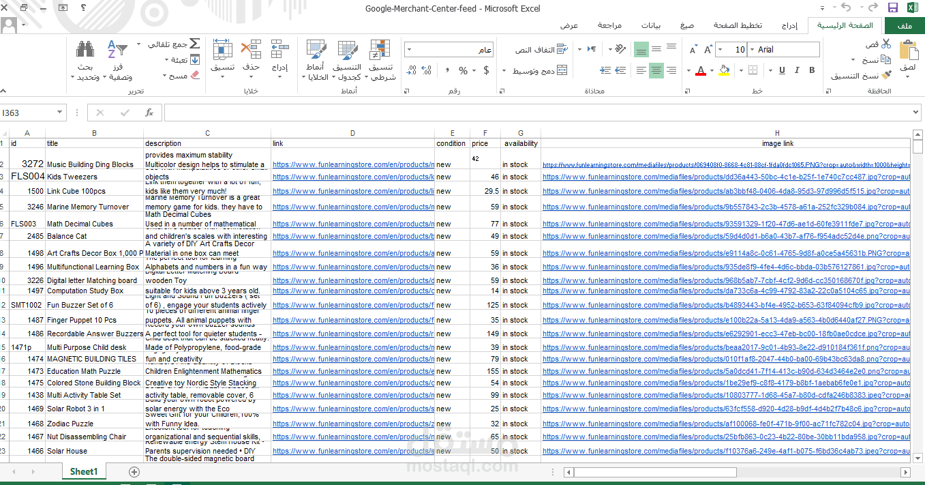Image resolution: width=925 pixels, height=485 pixels.
Task: Open Format as Table (التنسيق كجدول)
Action: tap(347, 59)
